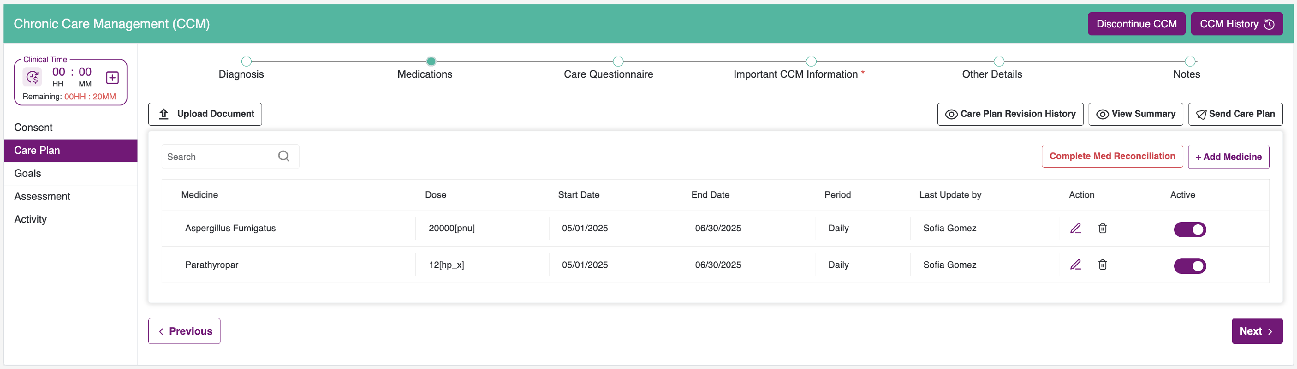The height and width of the screenshot is (369, 1297).
Task: Edit the Aspergillus Fumigatus medicine entry
Action: (1076, 229)
